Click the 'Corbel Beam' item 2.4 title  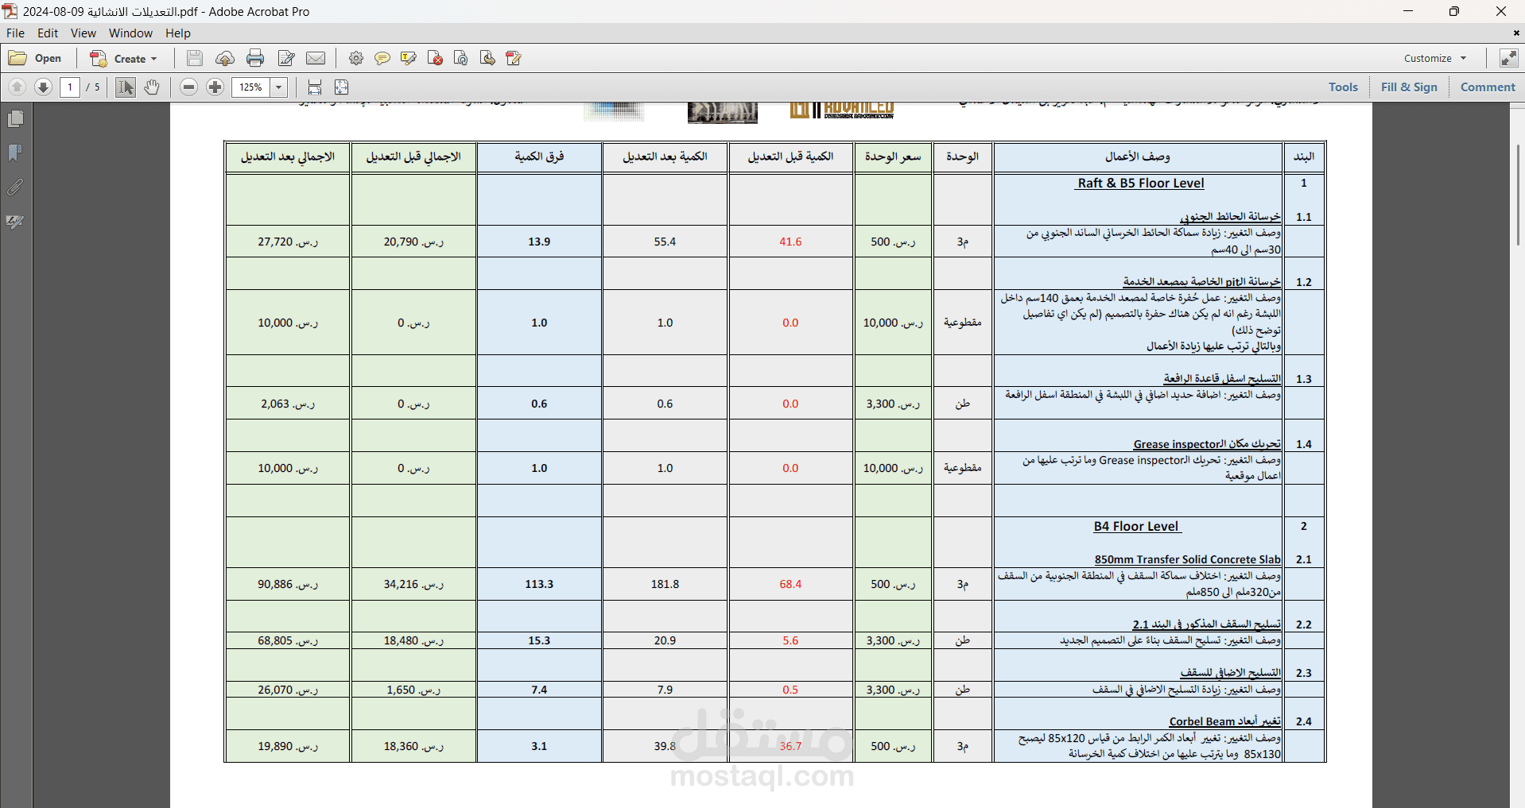[x=1224, y=721]
